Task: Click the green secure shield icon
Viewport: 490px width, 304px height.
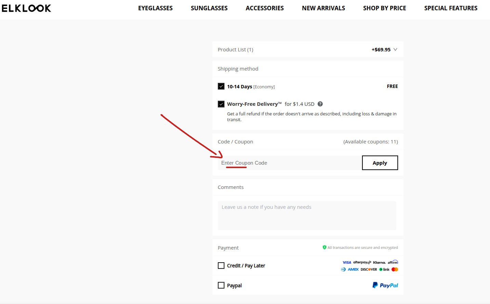Action: (324, 248)
